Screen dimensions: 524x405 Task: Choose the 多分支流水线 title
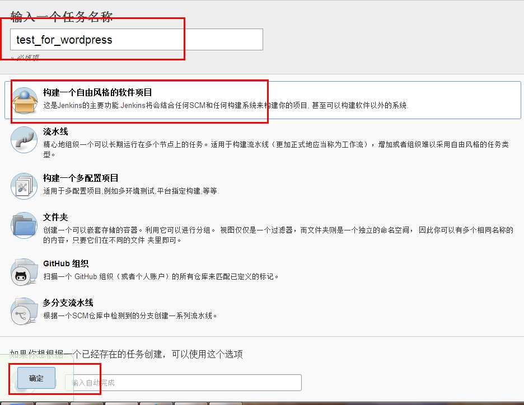coord(68,303)
